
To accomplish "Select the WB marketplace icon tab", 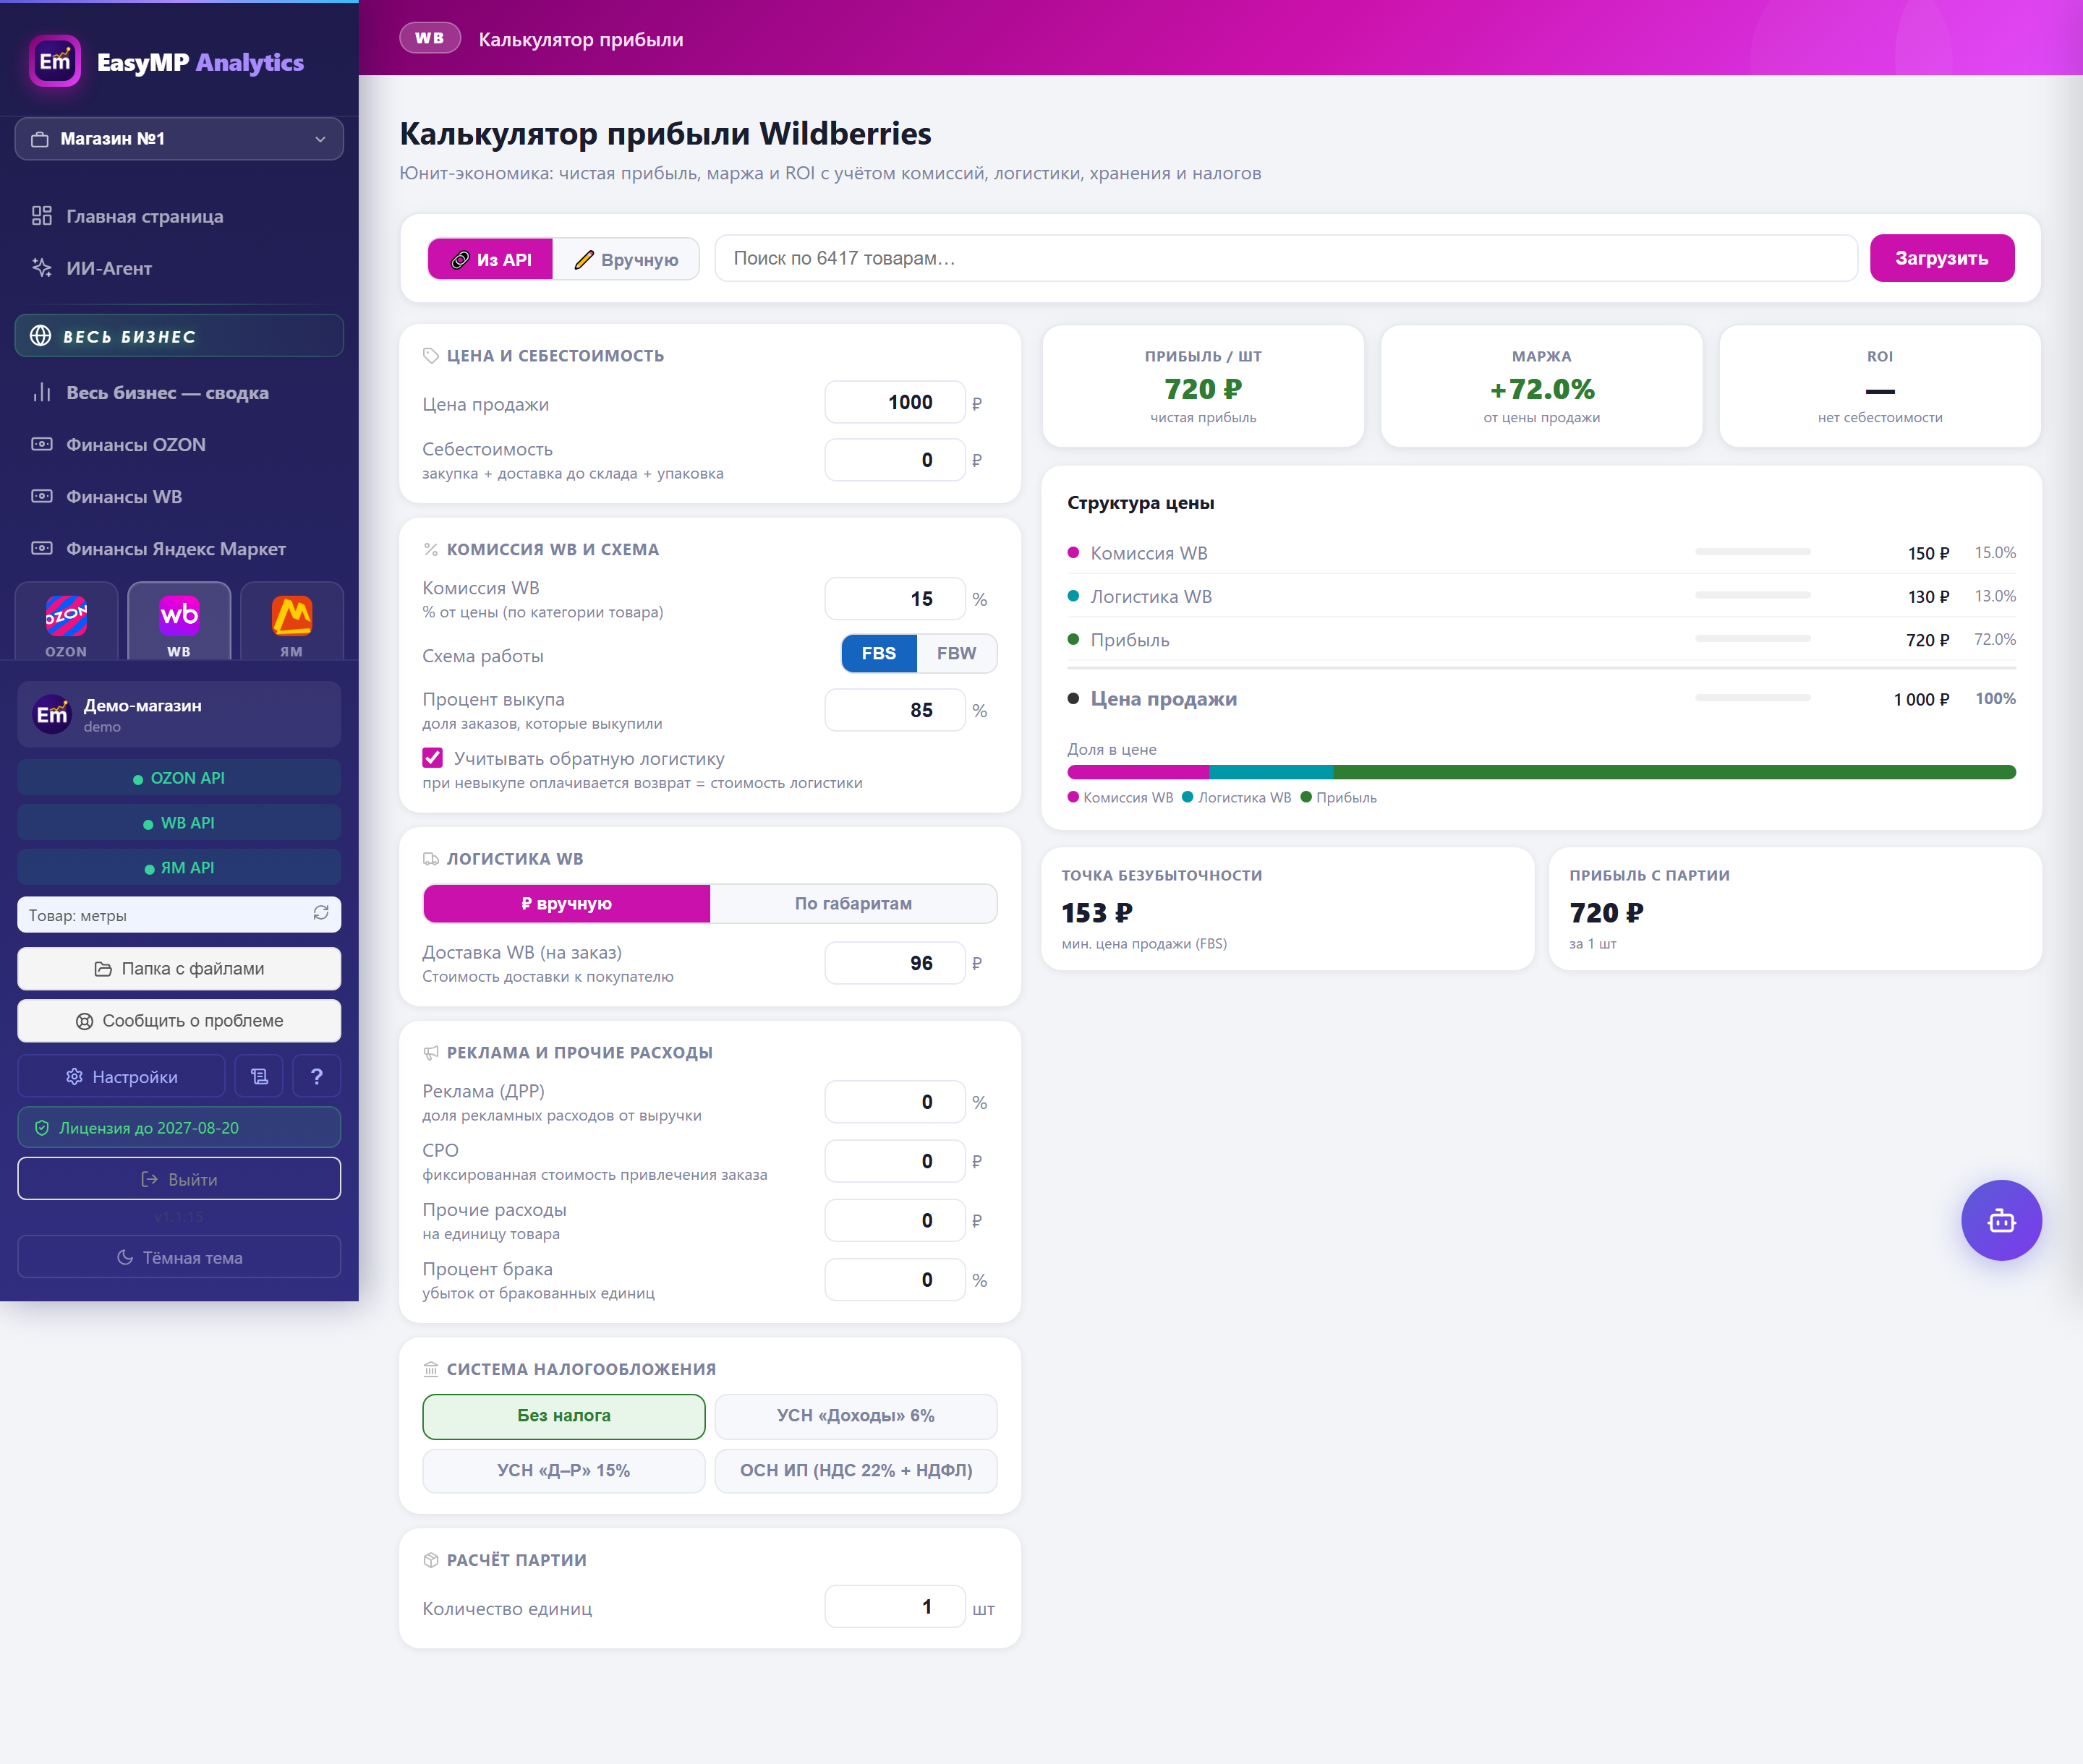I will [x=179, y=622].
